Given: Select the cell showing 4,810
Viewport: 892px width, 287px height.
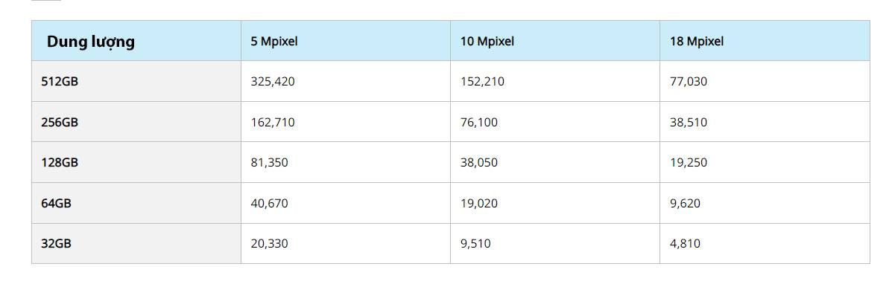Looking at the screenshot, I should coord(765,243).
